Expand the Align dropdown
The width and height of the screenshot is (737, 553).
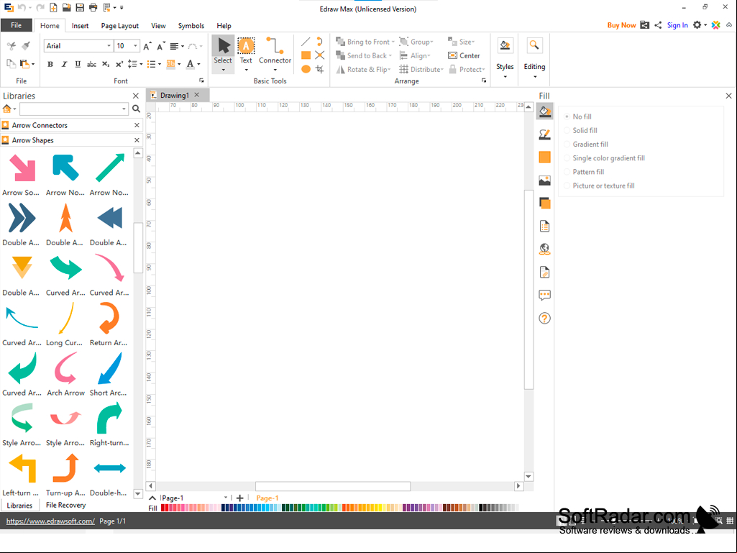point(429,55)
